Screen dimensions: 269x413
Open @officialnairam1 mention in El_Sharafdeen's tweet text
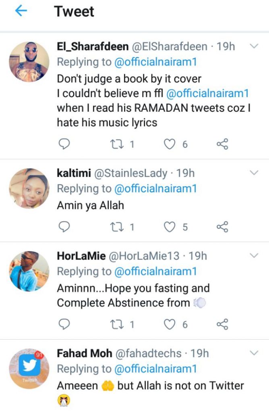click(207, 93)
